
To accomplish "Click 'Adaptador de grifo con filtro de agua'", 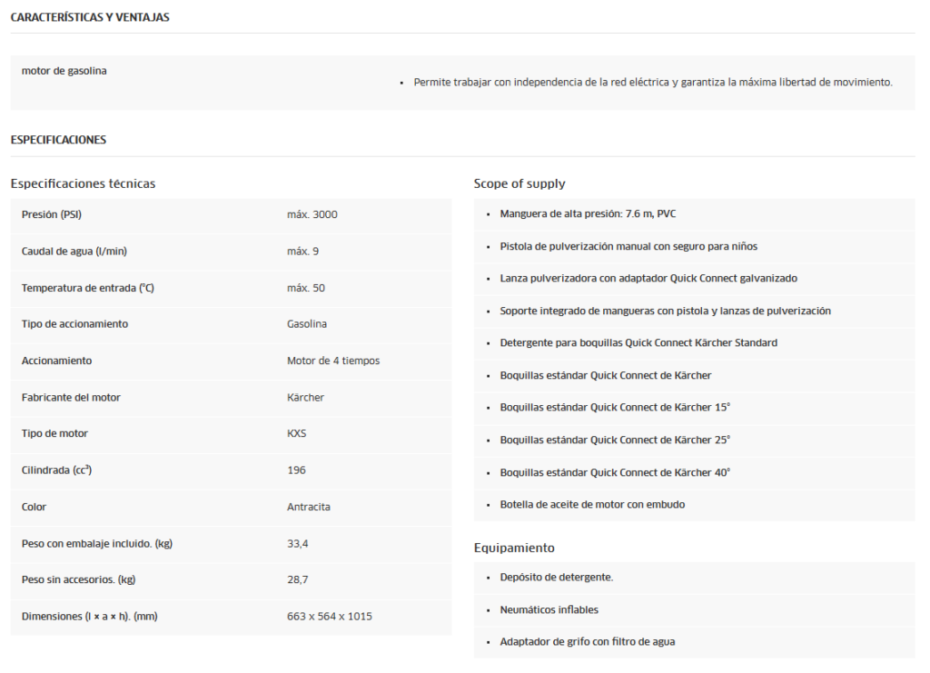I will (587, 641).
